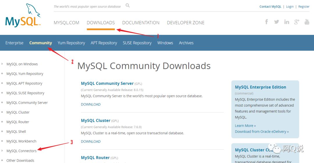
Task: Open MySQL Twitter icon
Action: click(276, 22)
